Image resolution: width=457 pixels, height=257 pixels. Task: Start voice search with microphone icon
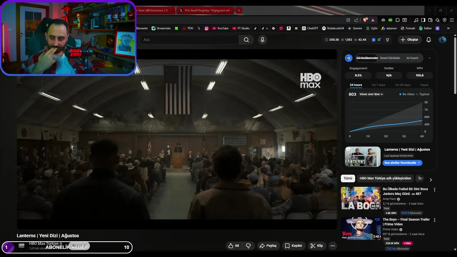click(262, 40)
